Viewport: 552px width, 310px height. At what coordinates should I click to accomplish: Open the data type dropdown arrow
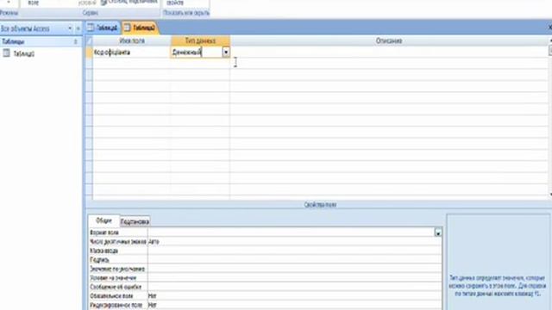[226, 53]
